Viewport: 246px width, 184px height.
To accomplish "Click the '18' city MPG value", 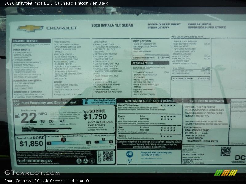I will (x=42, y=121).
